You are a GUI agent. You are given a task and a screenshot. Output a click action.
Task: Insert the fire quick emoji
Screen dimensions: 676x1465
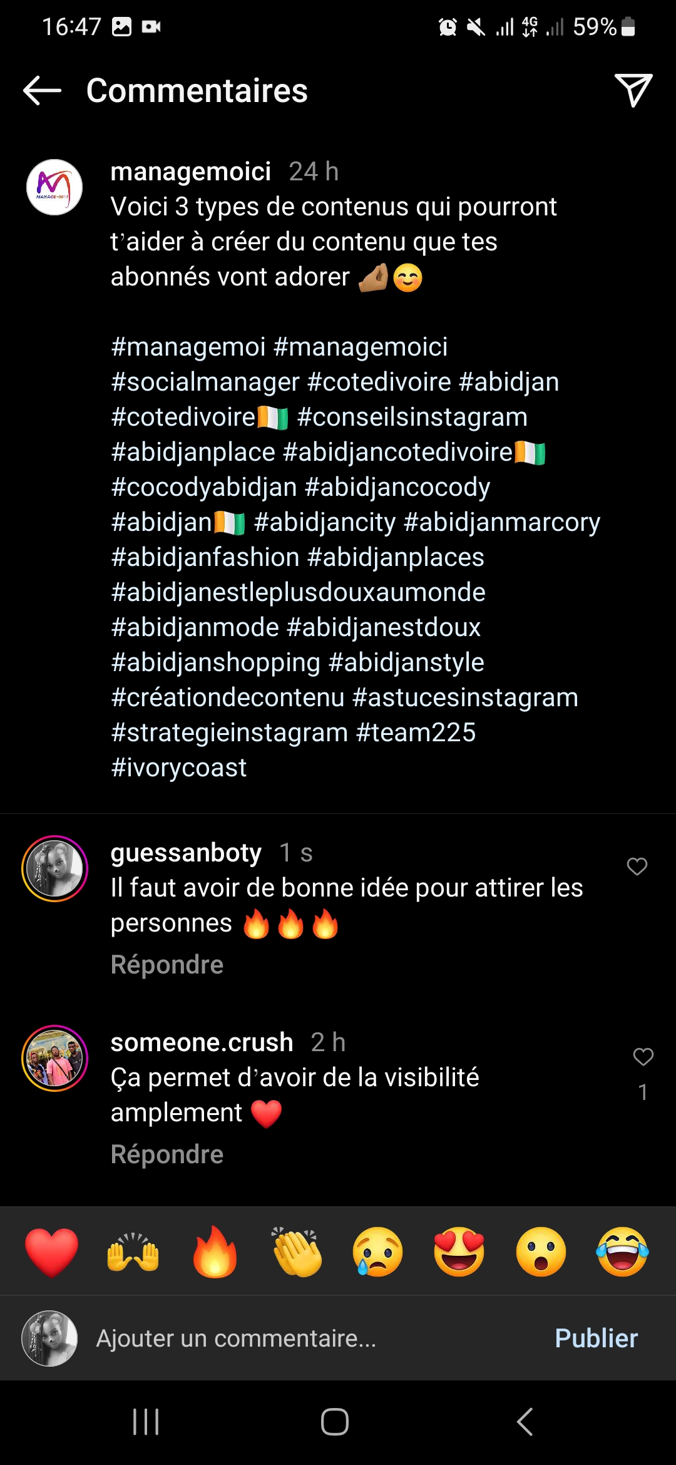pyautogui.click(x=215, y=1252)
